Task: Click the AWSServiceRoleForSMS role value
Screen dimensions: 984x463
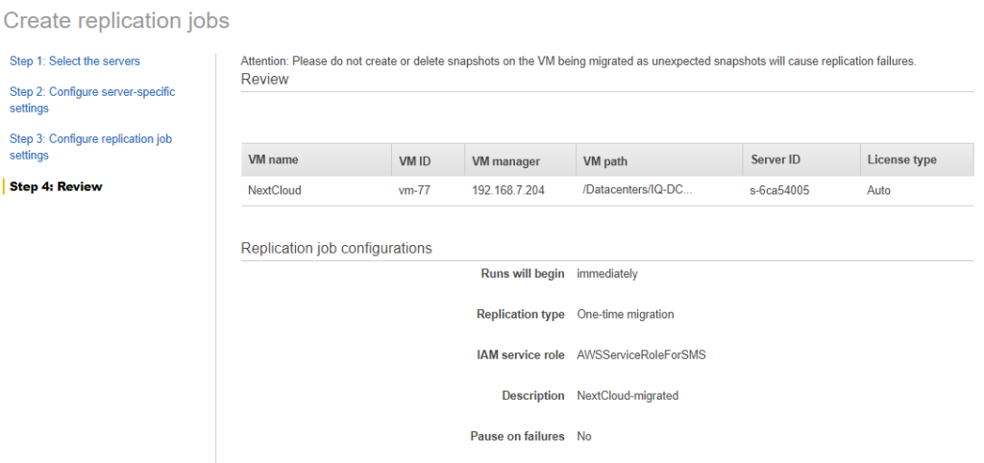Action: pyautogui.click(x=641, y=354)
